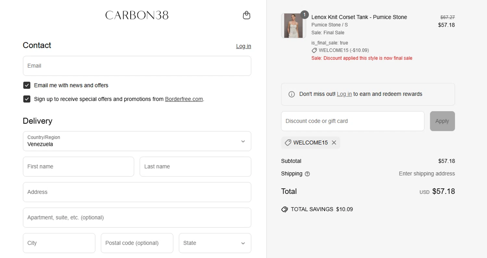Focus the Discount code or gift card field
The width and height of the screenshot is (487, 258).
(353, 121)
